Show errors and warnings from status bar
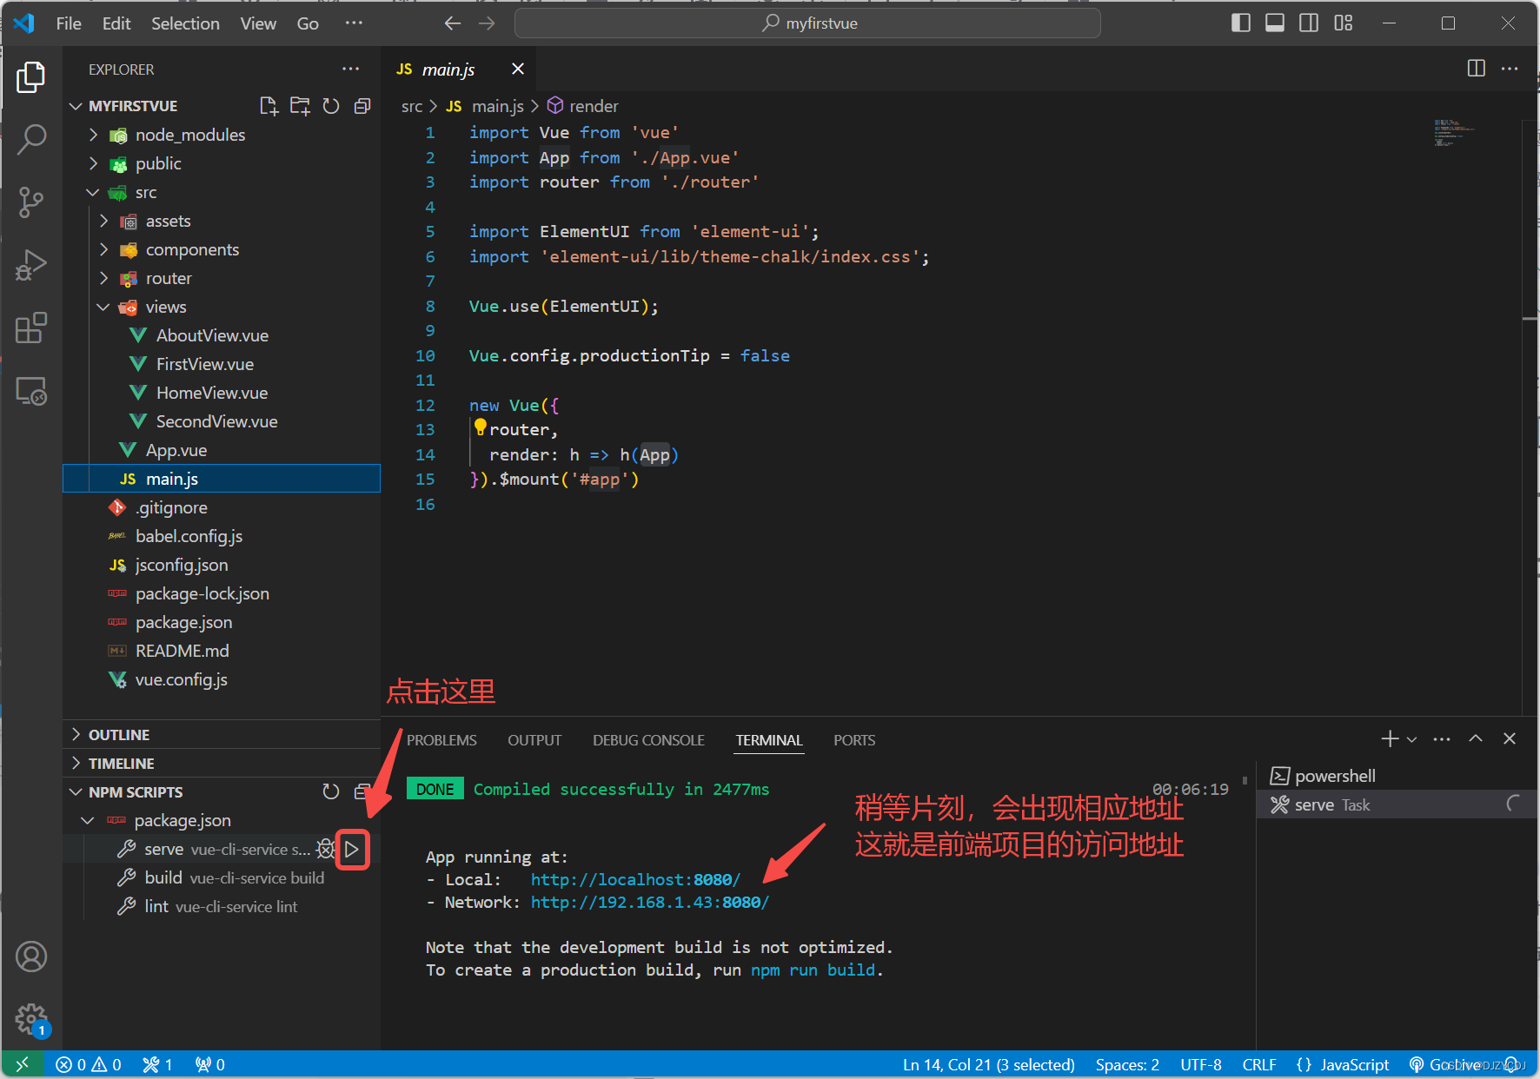 point(88,1064)
